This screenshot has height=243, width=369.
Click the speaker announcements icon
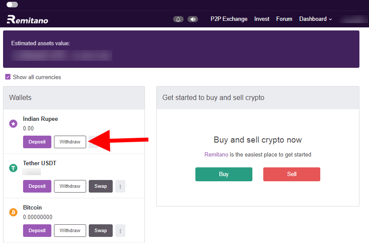click(193, 19)
